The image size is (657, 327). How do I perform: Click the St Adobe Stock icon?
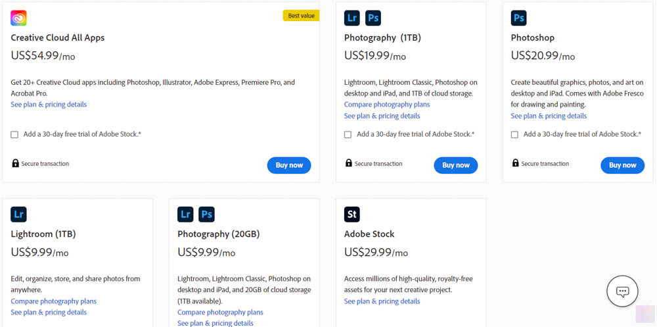point(352,214)
